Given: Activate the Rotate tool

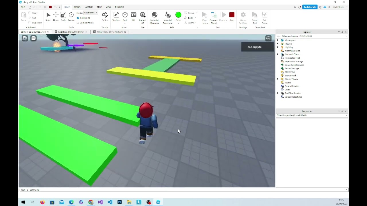Looking at the screenshot, I should (71, 17).
